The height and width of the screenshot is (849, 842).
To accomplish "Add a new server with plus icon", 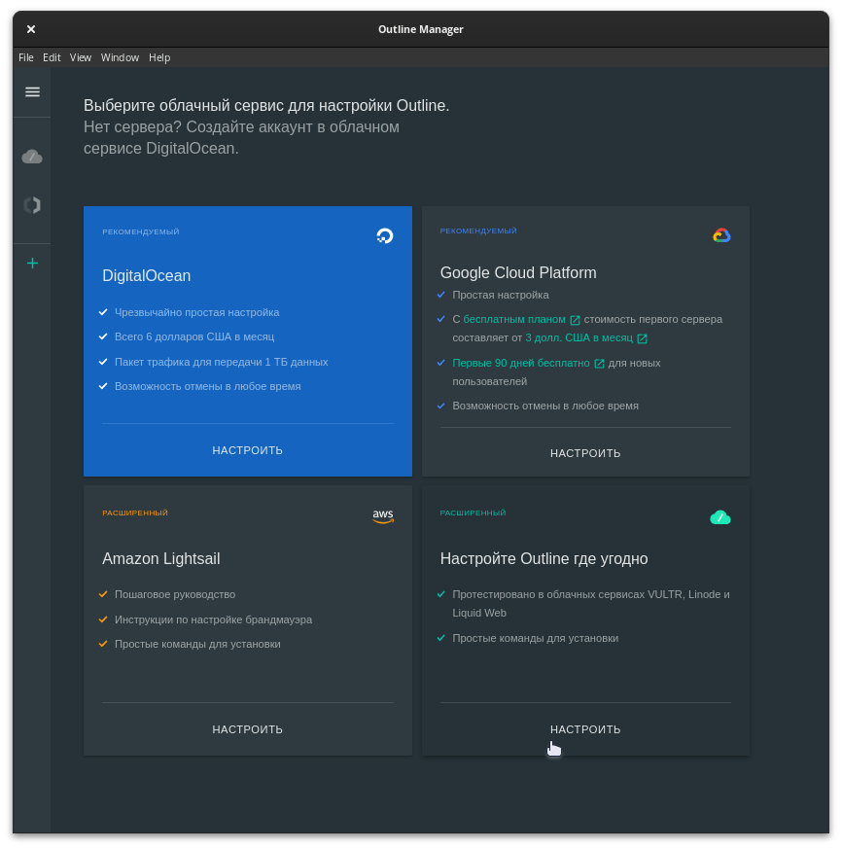I will [x=32, y=264].
